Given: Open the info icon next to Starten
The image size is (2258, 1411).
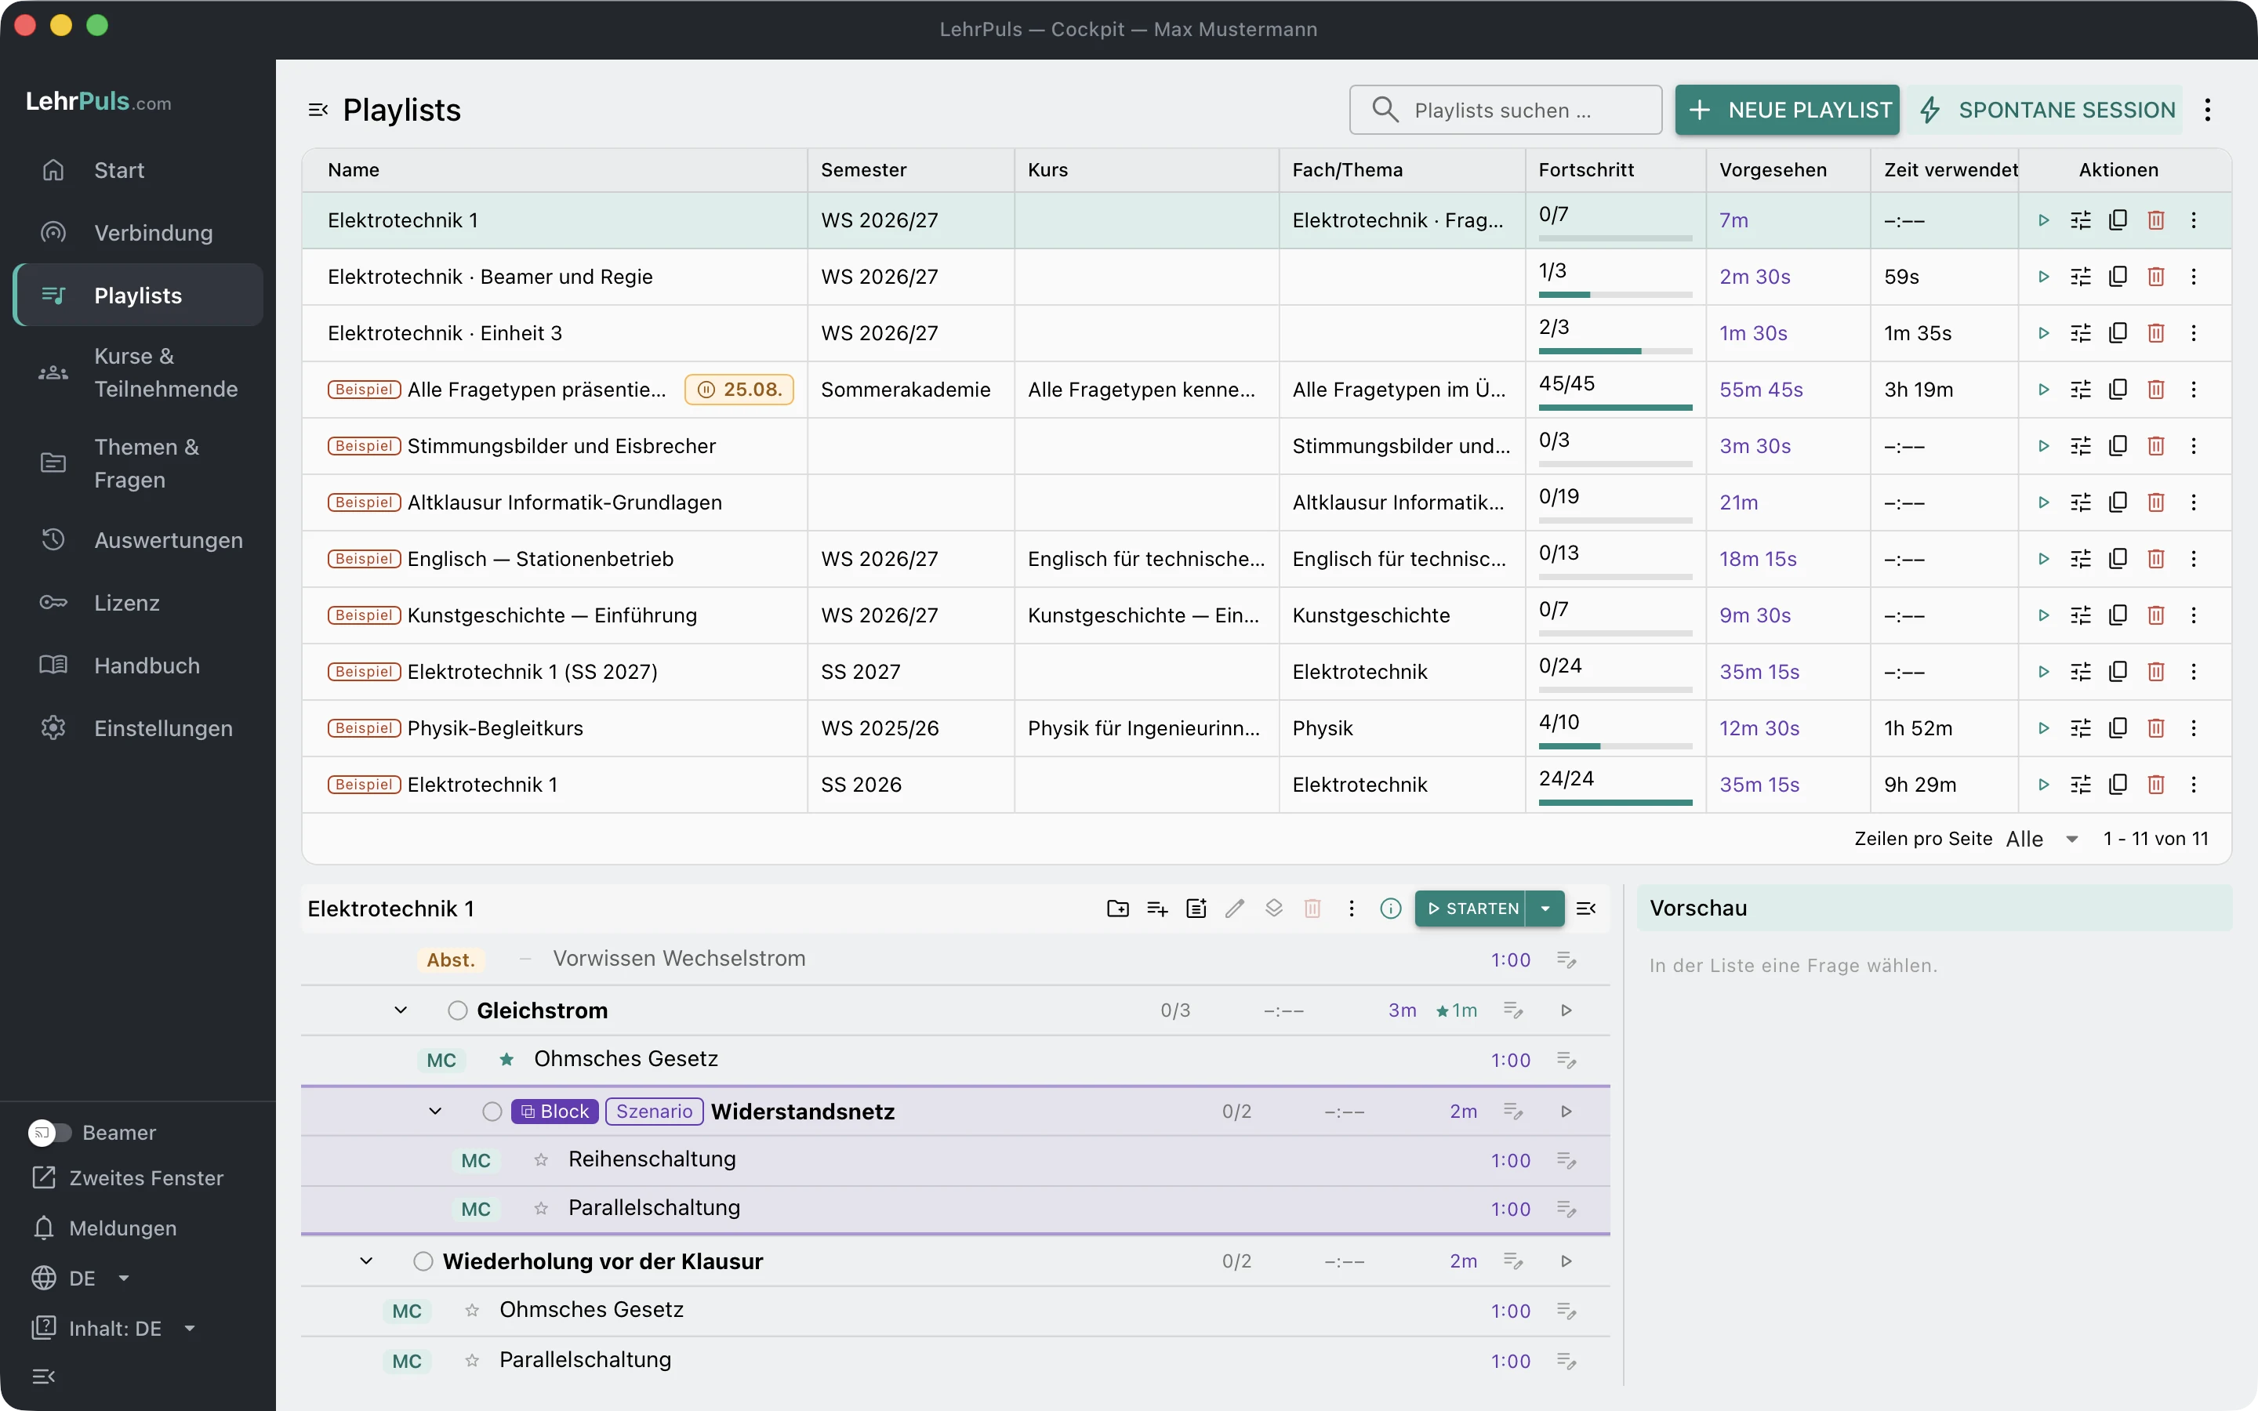Looking at the screenshot, I should (1390, 908).
